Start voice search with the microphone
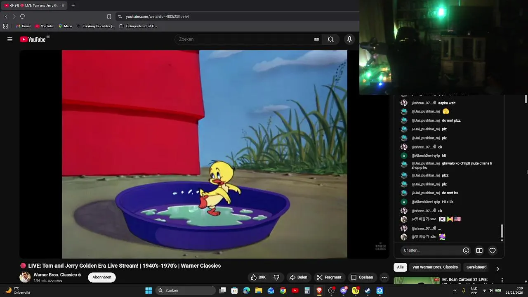Screen dimensions: 528x297 349,39
